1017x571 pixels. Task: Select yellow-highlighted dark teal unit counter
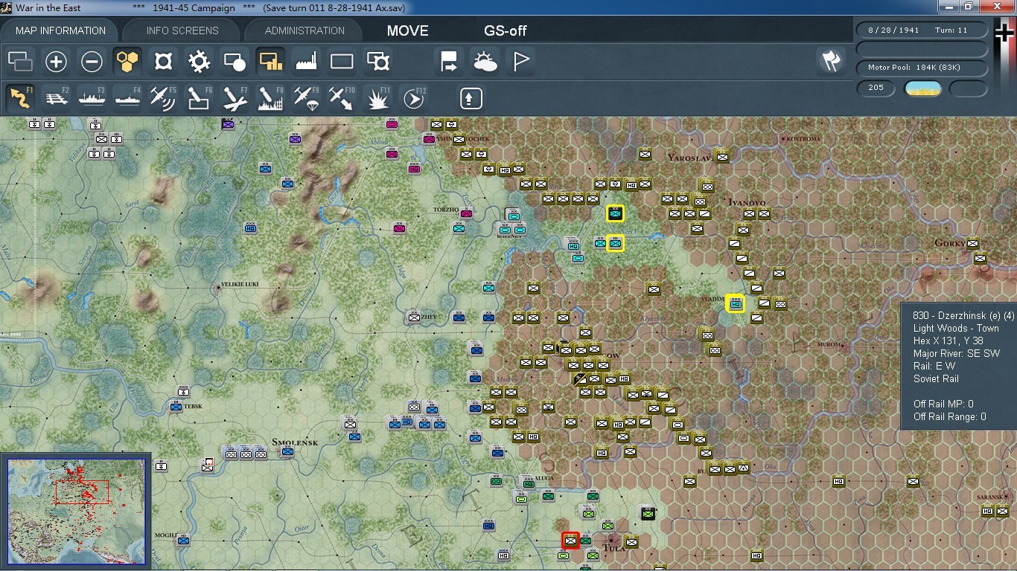615,214
